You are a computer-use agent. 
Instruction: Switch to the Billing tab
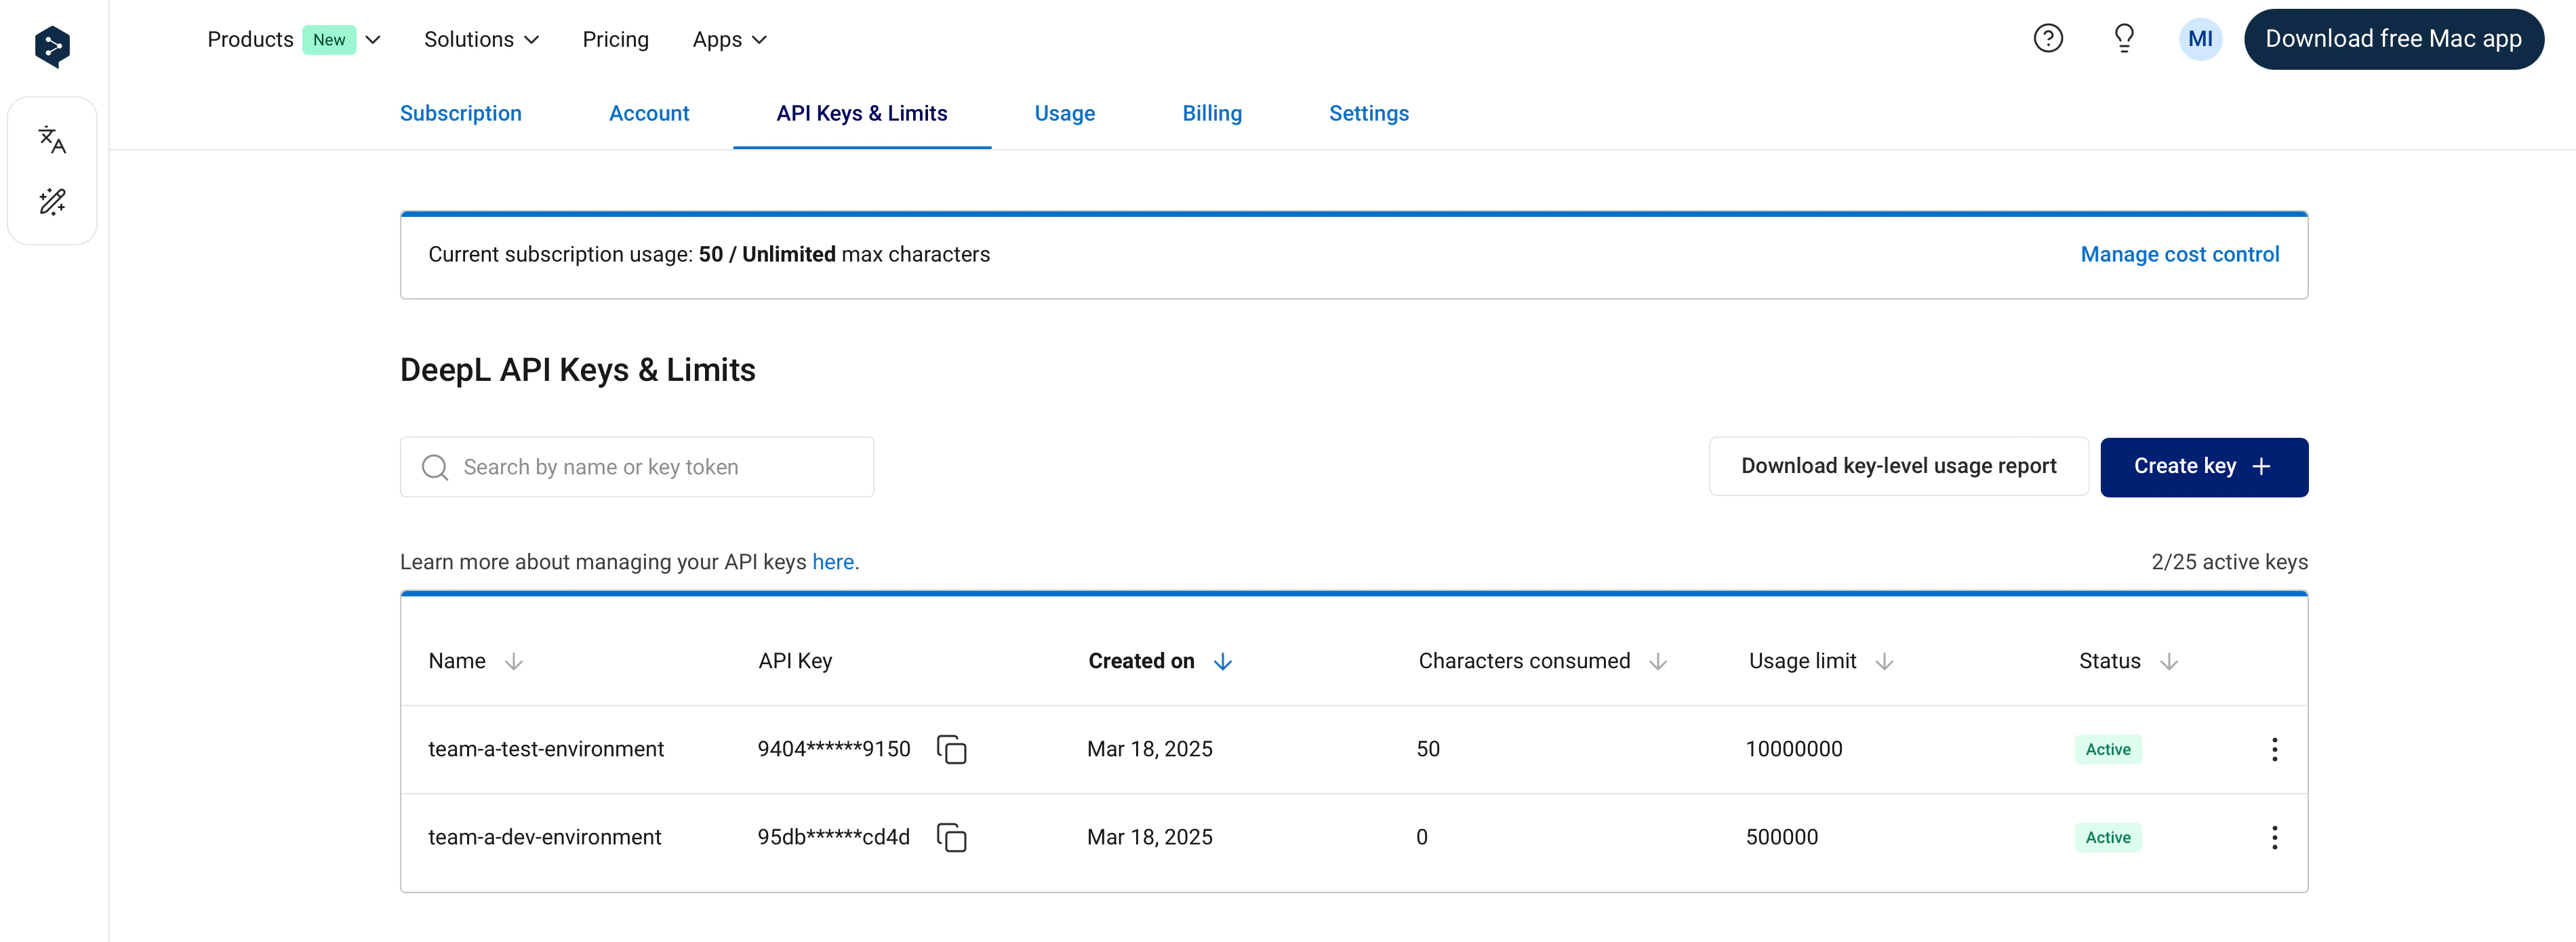pos(1211,114)
